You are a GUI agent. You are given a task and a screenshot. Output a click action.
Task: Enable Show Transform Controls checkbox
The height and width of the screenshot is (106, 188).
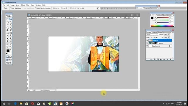(x=36, y=8)
